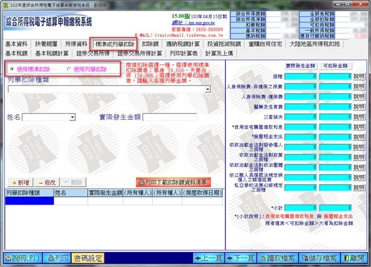Click the 修改 edit button
The width and height of the screenshot is (371, 267).
(47, 182)
